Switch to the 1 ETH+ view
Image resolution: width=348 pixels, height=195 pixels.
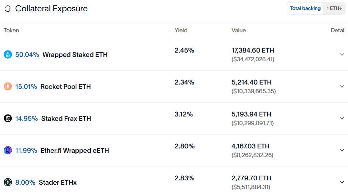335,8
